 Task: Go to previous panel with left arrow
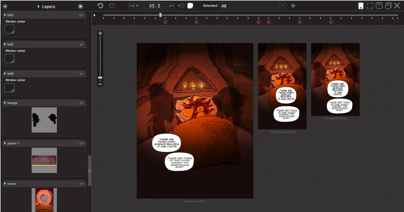pyautogui.click(x=5, y=6)
